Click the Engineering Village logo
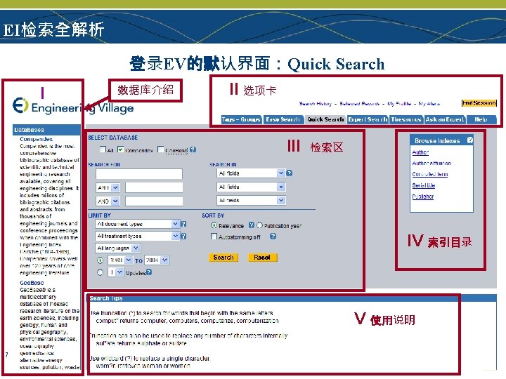Screen dimensions: 506x379 (x=73, y=107)
